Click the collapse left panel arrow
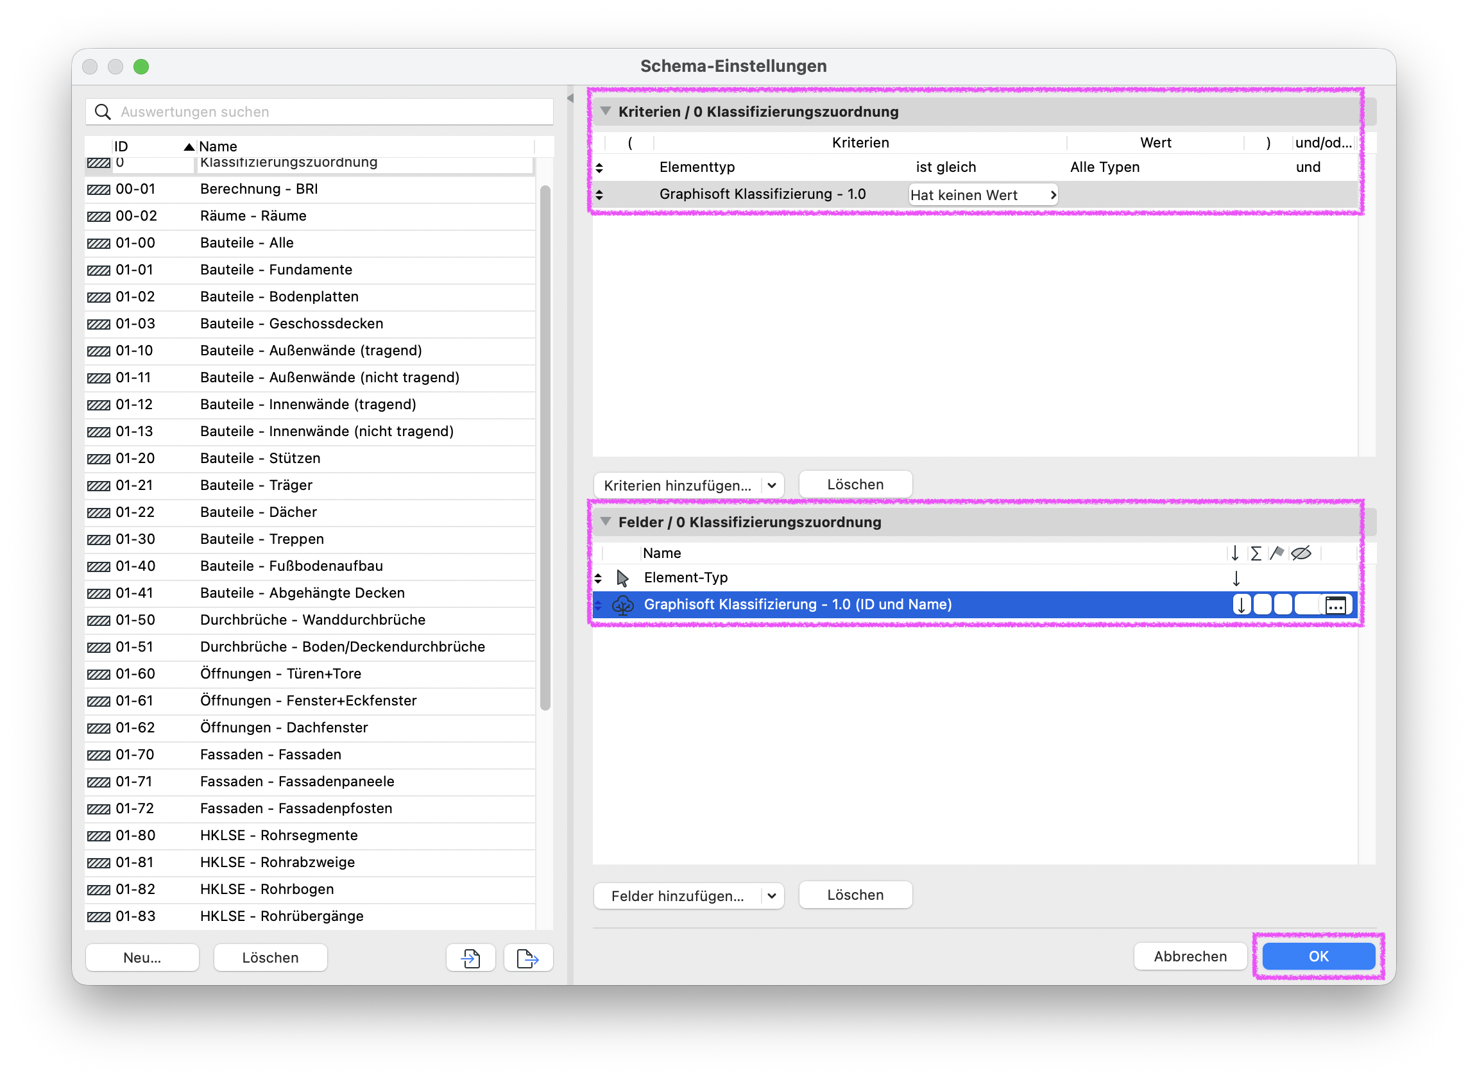 [570, 98]
